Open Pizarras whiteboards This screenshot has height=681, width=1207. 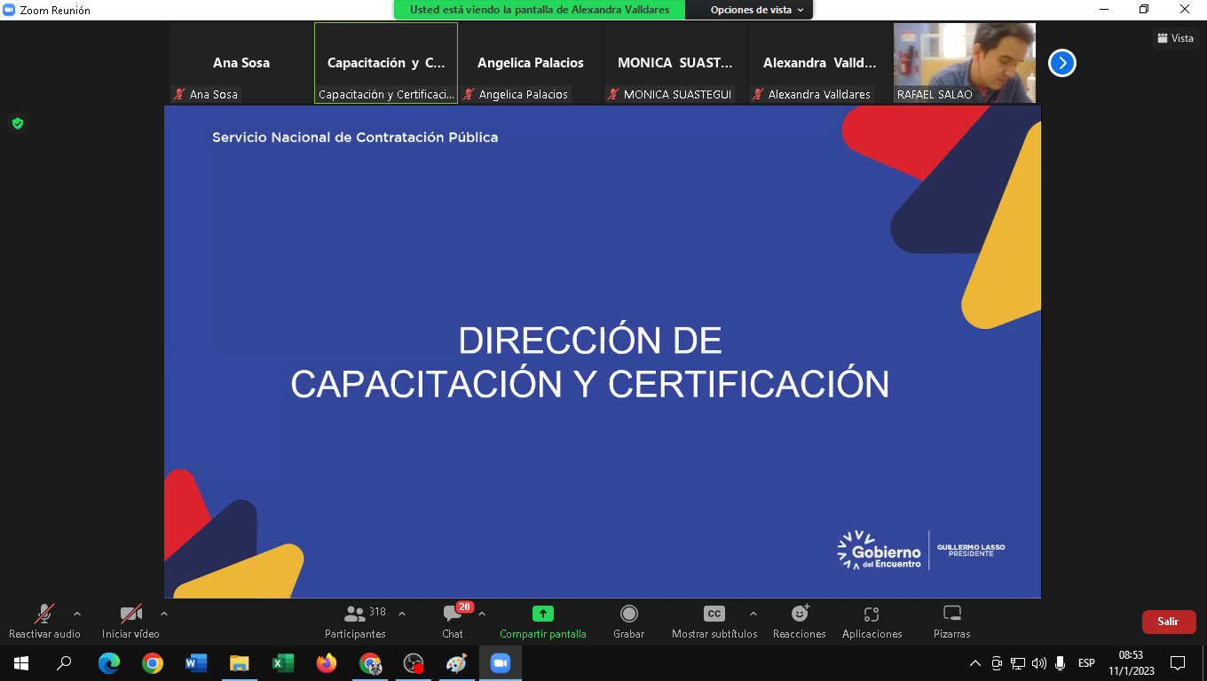(x=951, y=621)
